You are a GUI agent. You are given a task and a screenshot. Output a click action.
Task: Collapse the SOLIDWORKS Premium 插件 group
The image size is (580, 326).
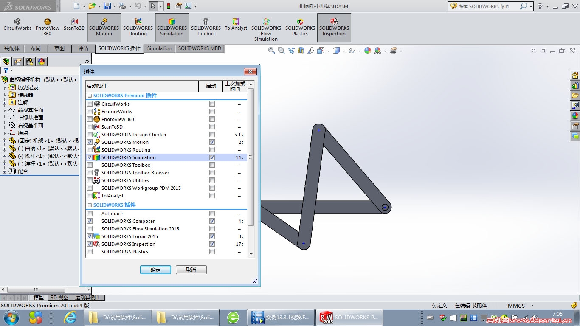(90, 96)
